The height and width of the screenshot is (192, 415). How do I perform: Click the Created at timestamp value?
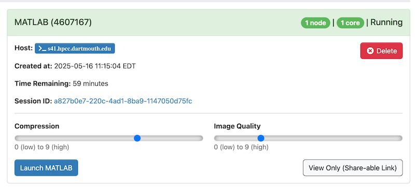(95, 66)
